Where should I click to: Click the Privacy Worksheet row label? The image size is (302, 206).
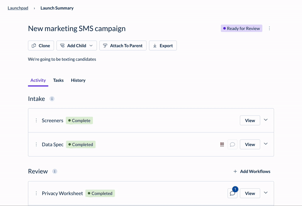[x=62, y=193]
